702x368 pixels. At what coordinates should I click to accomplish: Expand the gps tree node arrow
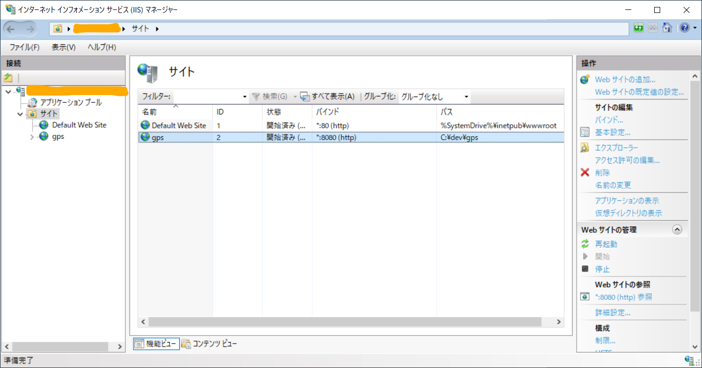click(x=32, y=137)
